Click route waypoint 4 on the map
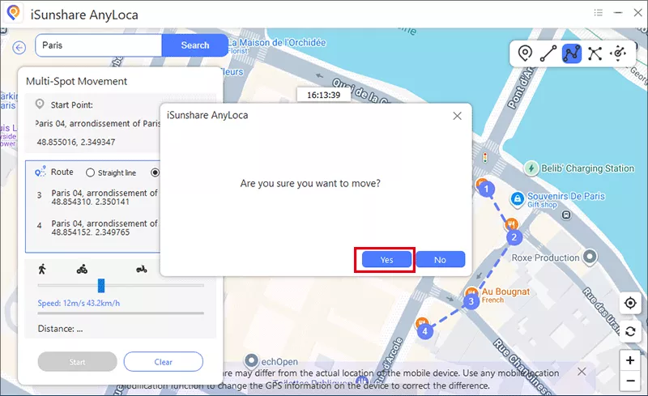The height and width of the screenshot is (396, 648). pos(424,331)
